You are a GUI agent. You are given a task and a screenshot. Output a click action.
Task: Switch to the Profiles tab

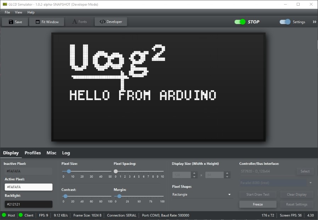pyautogui.click(x=33, y=153)
